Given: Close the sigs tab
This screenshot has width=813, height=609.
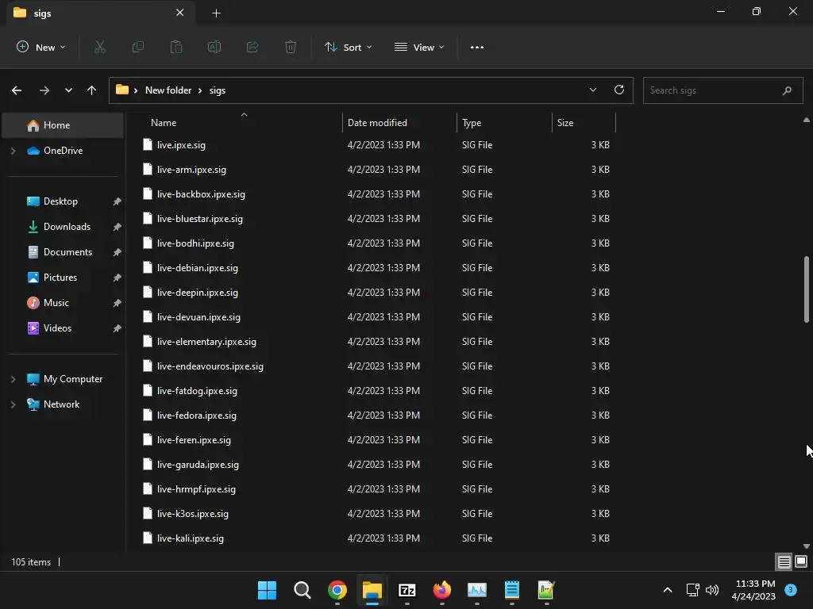Looking at the screenshot, I should coord(180,13).
